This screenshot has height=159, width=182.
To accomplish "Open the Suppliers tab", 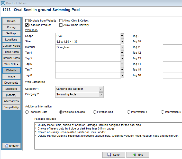I will 11,89.
